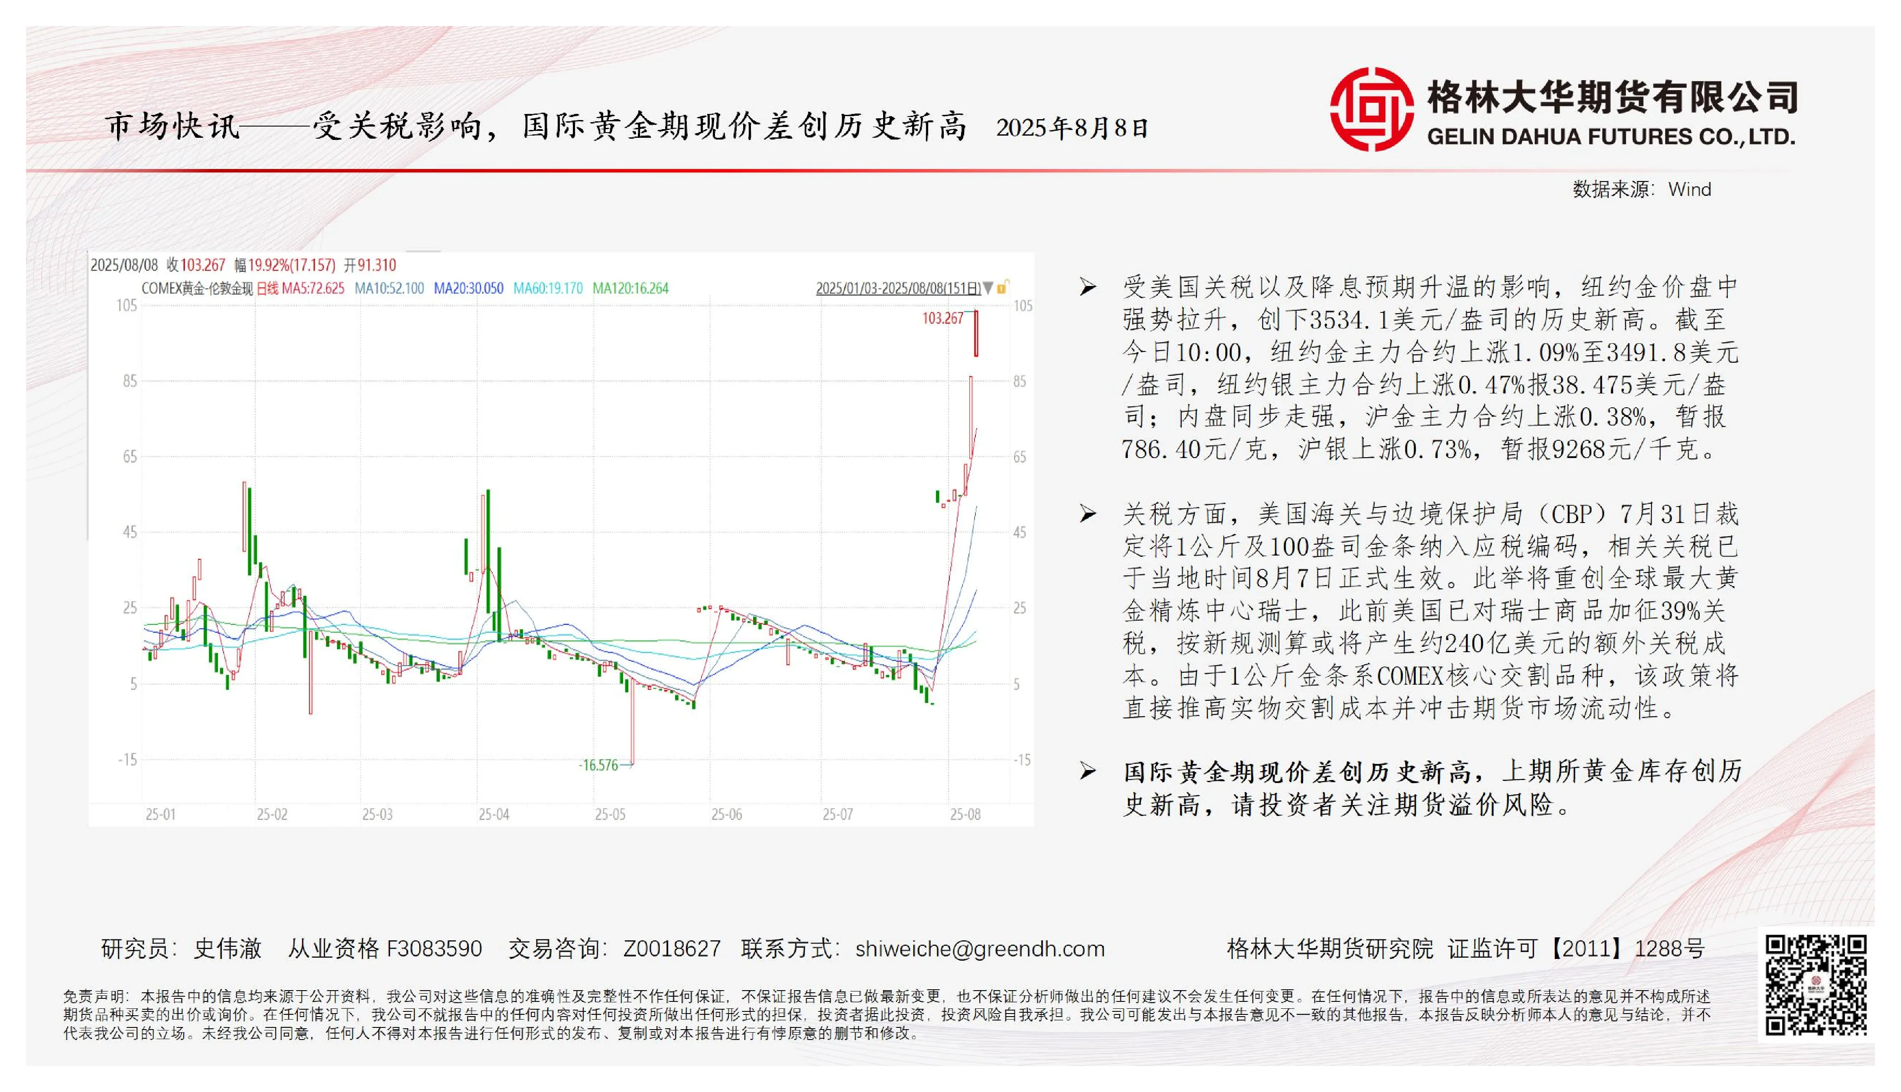The image size is (1901, 1092).
Task: Click the opening value 开91.310
Action: click(370, 265)
